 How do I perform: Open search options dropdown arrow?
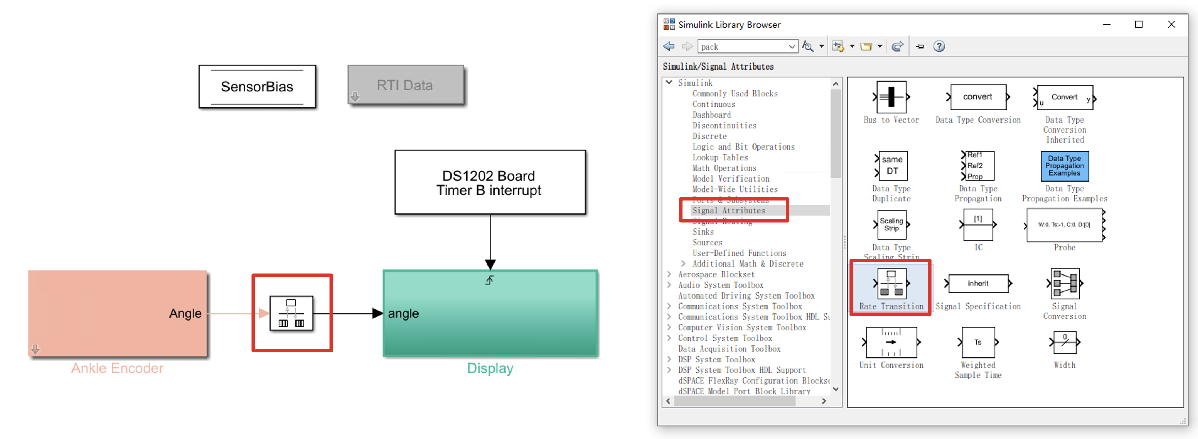(x=821, y=46)
